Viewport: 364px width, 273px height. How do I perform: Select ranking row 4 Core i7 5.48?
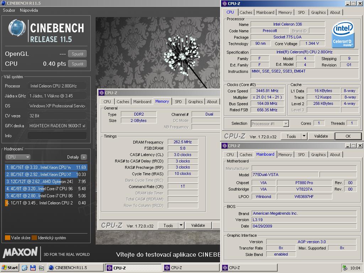[46, 189]
